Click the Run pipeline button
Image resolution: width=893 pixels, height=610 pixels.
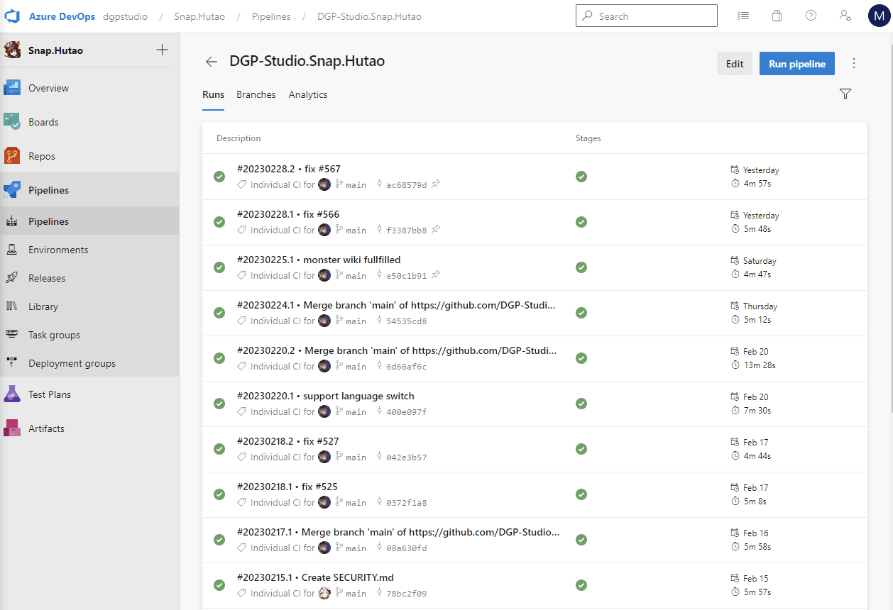(x=797, y=64)
